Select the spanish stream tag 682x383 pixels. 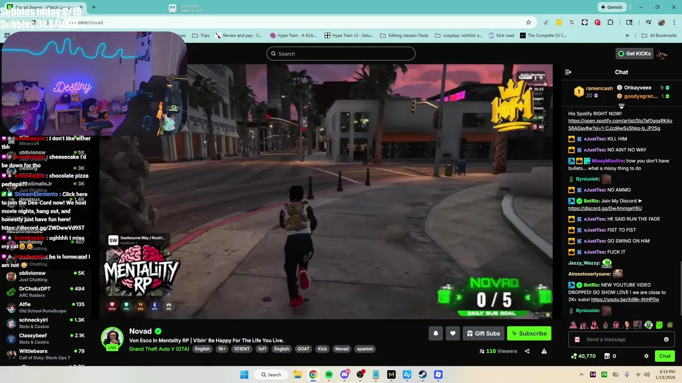(365, 349)
